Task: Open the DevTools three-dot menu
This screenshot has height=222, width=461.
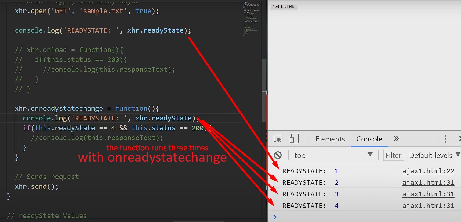Action: 445,139
